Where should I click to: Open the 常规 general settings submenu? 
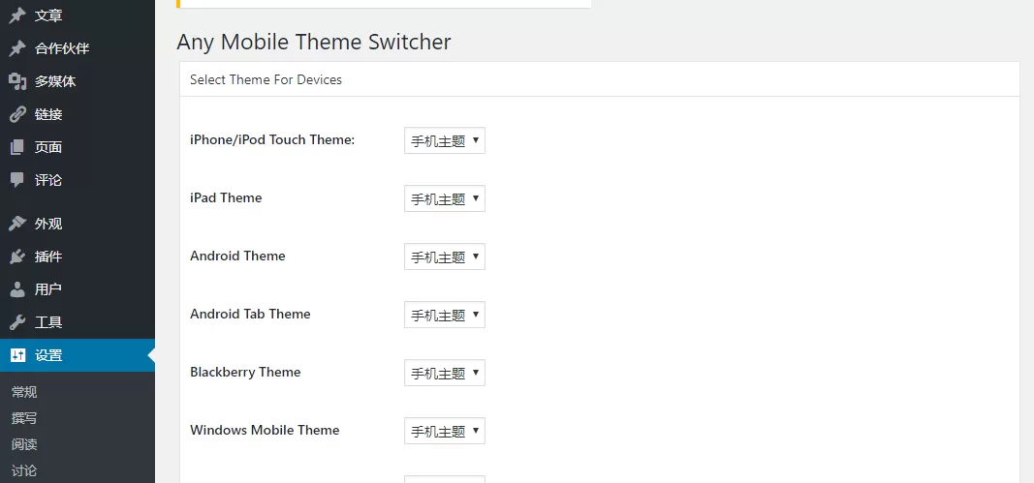click(x=24, y=392)
